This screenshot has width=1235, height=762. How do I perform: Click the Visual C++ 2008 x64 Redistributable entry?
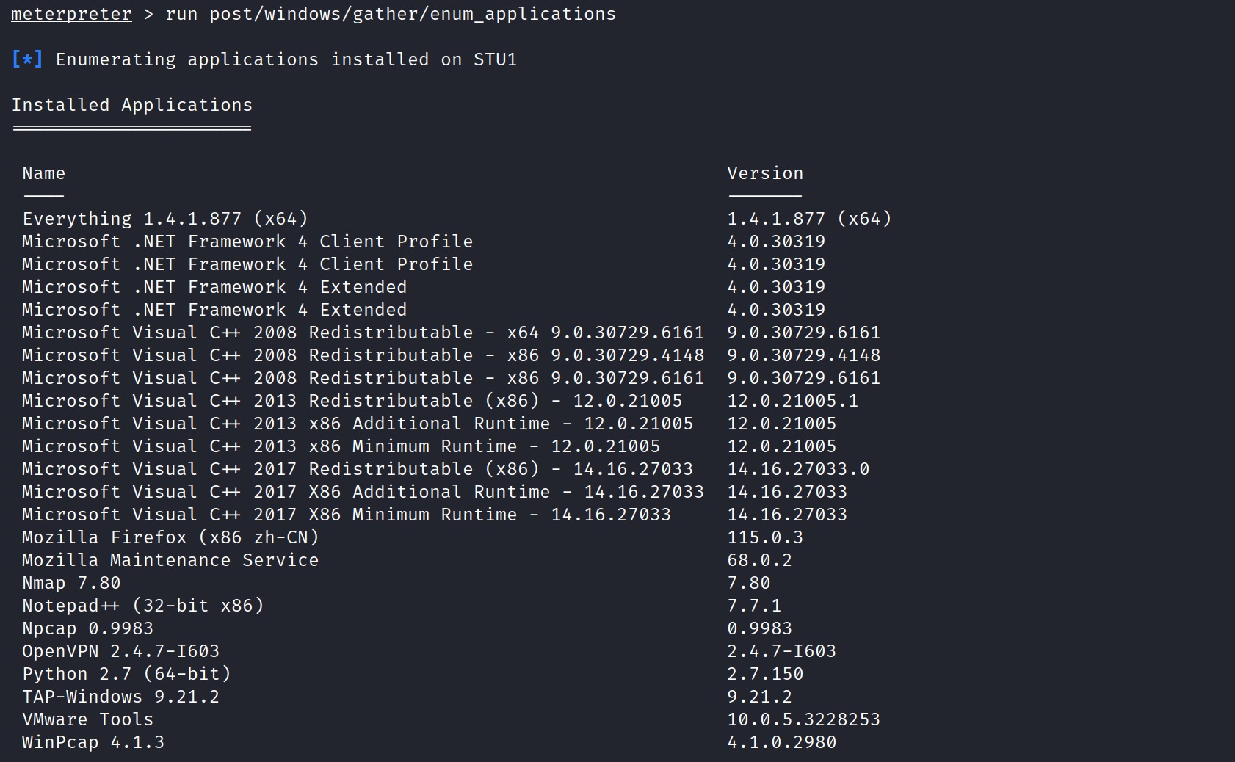pyautogui.click(x=363, y=333)
